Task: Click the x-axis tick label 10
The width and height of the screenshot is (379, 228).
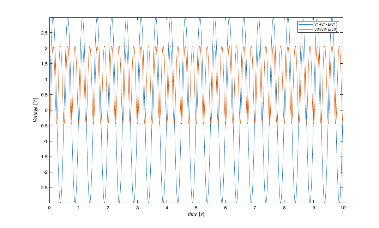Action: tap(342, 208)
